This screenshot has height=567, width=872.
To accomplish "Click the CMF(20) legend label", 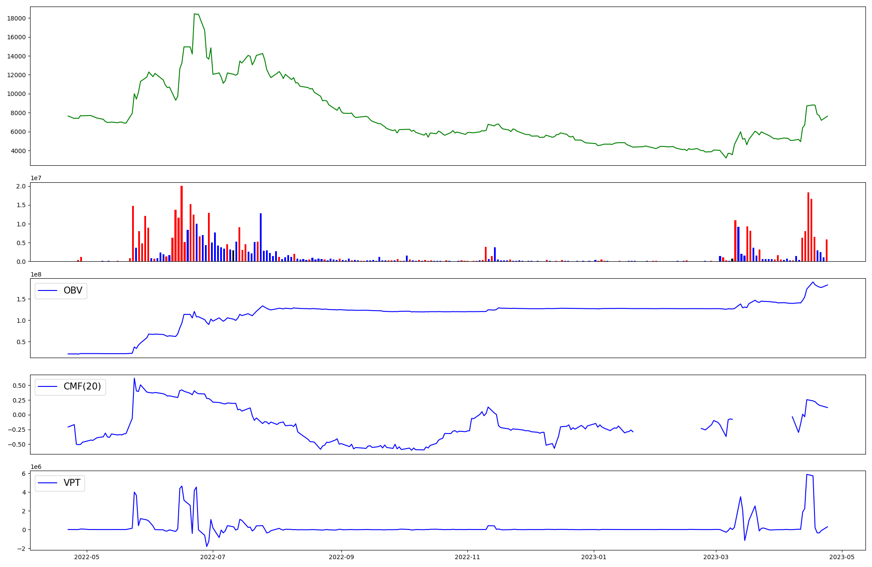I will coord(82,387).
